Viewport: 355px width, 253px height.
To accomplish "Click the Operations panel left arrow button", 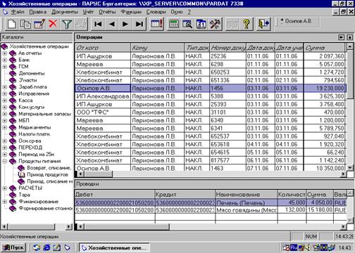I will (x=341, y=37).
